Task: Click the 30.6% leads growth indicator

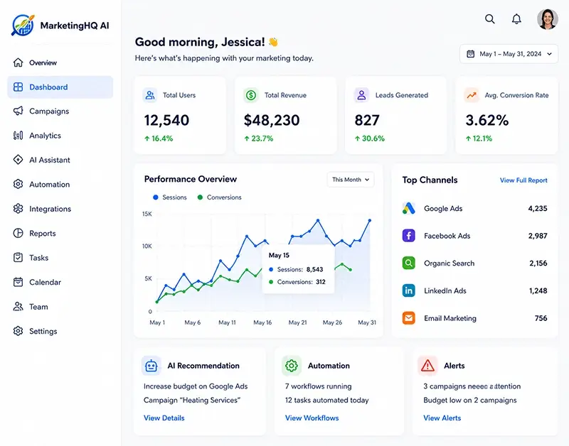Action: 369,138
